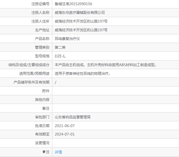This screenshot has height=157, width=179.
Task: Select approval date 2021-06-07
Action: point(65,126)
